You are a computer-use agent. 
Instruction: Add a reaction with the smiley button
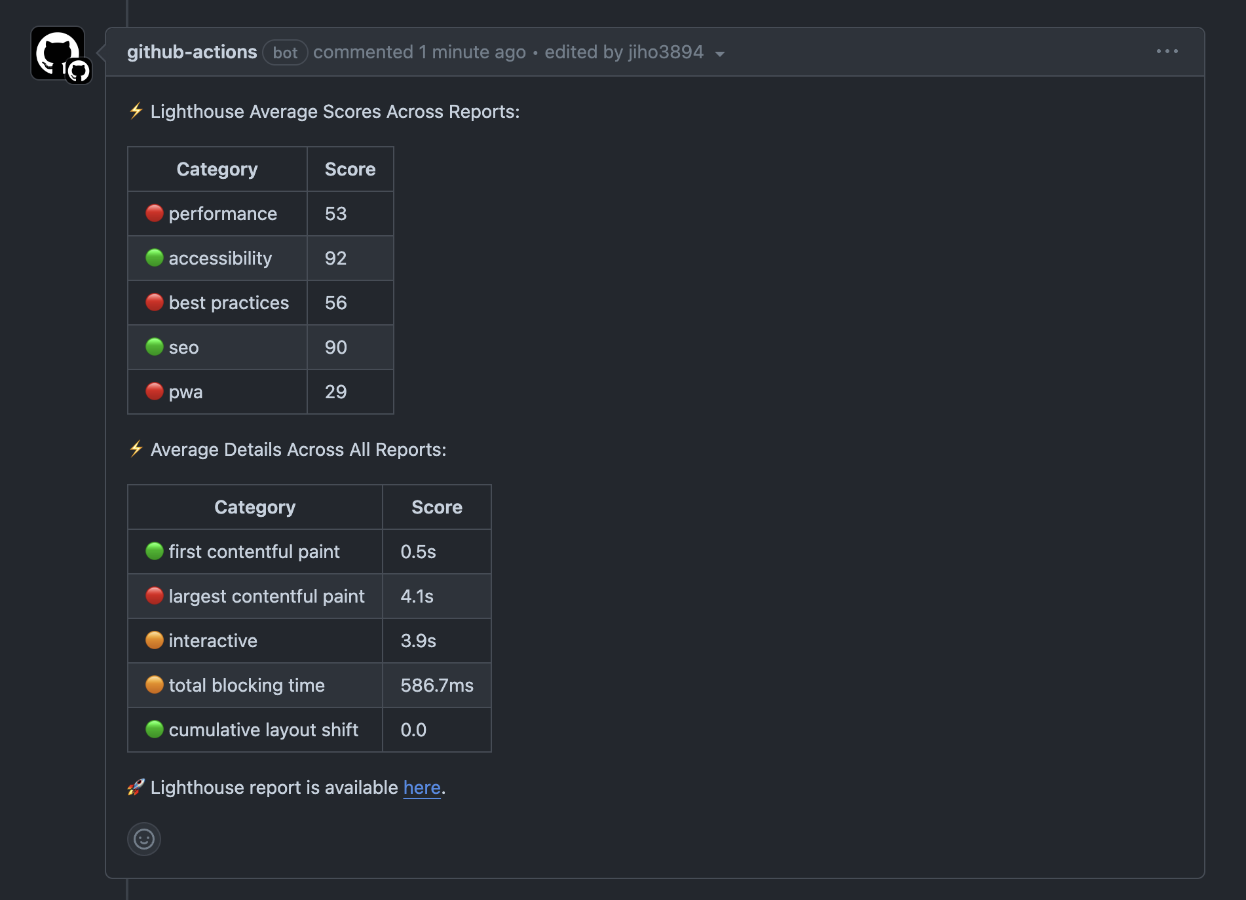[x=144, y=839]
